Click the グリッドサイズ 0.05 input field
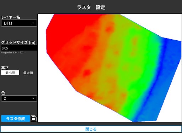Screen dimensions: 182x133 (x=19, y=48)
